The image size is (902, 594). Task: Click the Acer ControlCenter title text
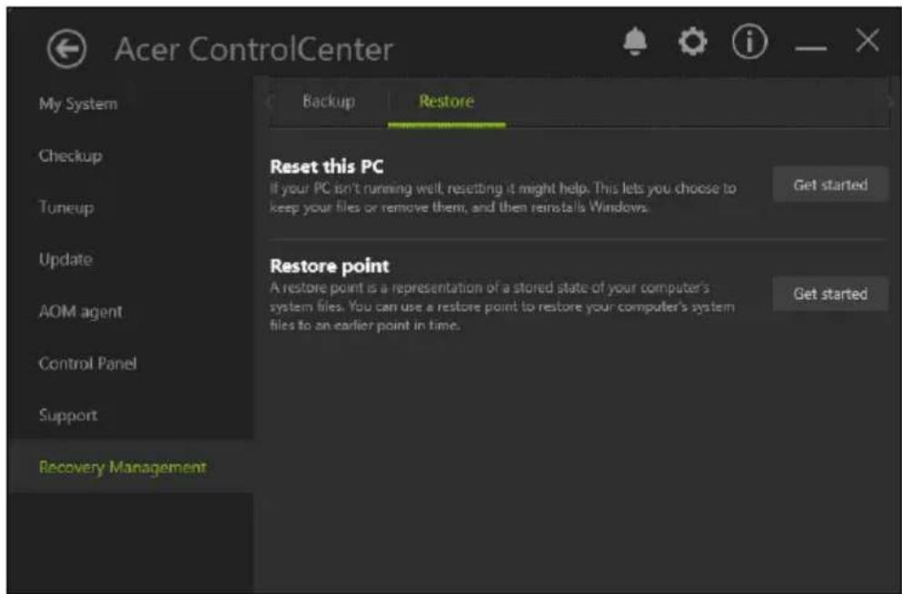point(253,49)
